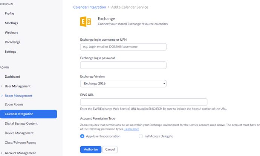Follow the Learn more link

(132, 129)
